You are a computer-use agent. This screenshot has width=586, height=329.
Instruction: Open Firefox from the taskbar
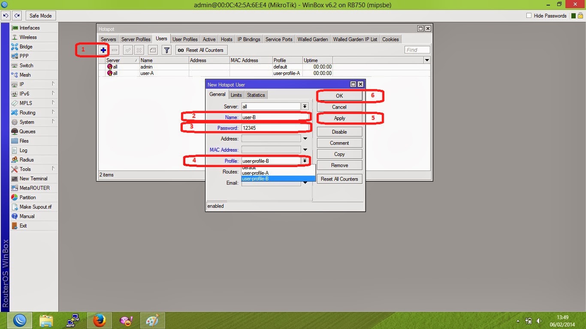99,320
